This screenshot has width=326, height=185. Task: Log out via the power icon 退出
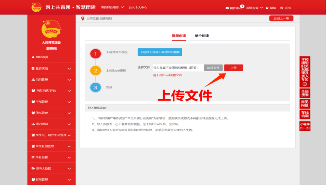(282, 8)
